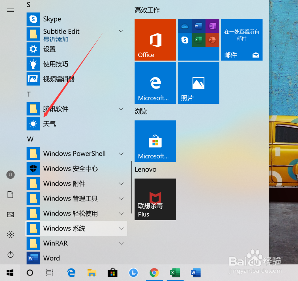Screen dimensions: 298x281
Task: Launch Chrome from the taskbar
Action: click(x=154, y=273)
